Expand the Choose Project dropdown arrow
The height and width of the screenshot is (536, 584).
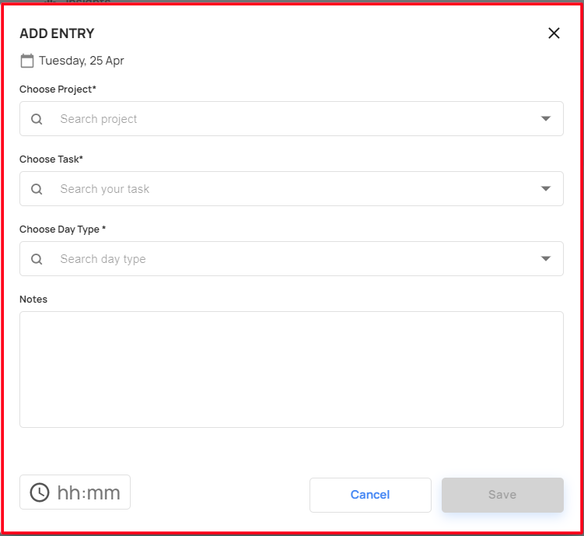[546, 119]
